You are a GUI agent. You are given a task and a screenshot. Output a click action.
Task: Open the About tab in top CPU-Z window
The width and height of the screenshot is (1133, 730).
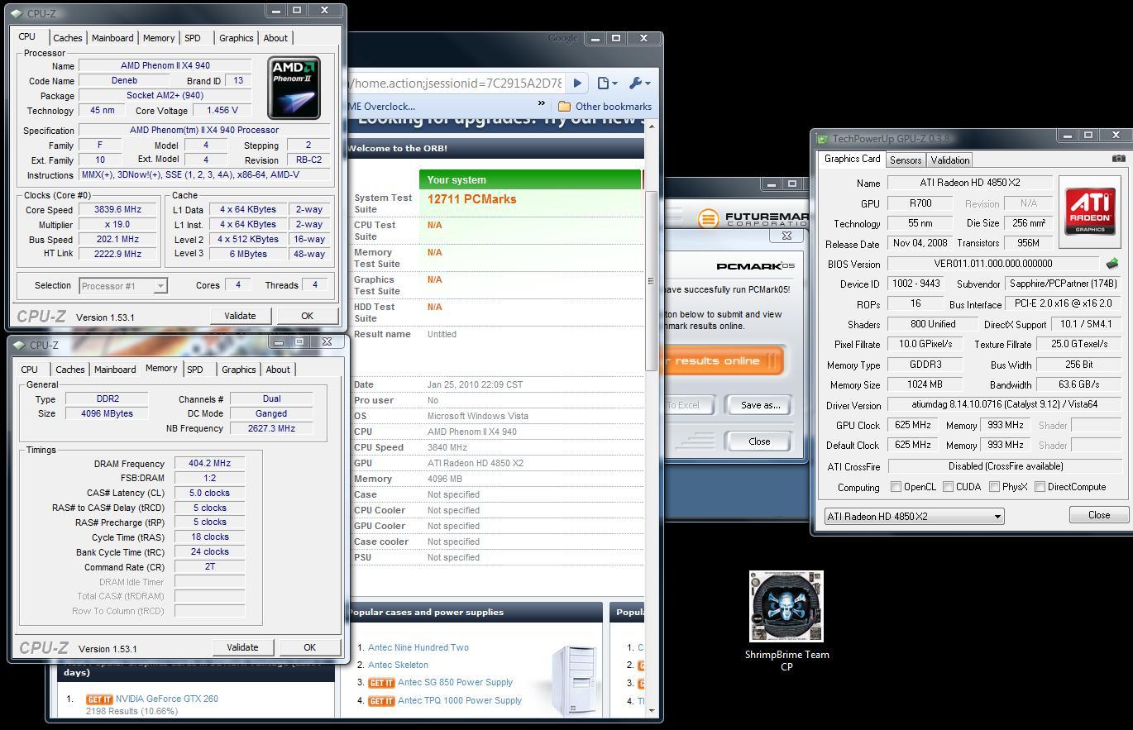[275, 38]
